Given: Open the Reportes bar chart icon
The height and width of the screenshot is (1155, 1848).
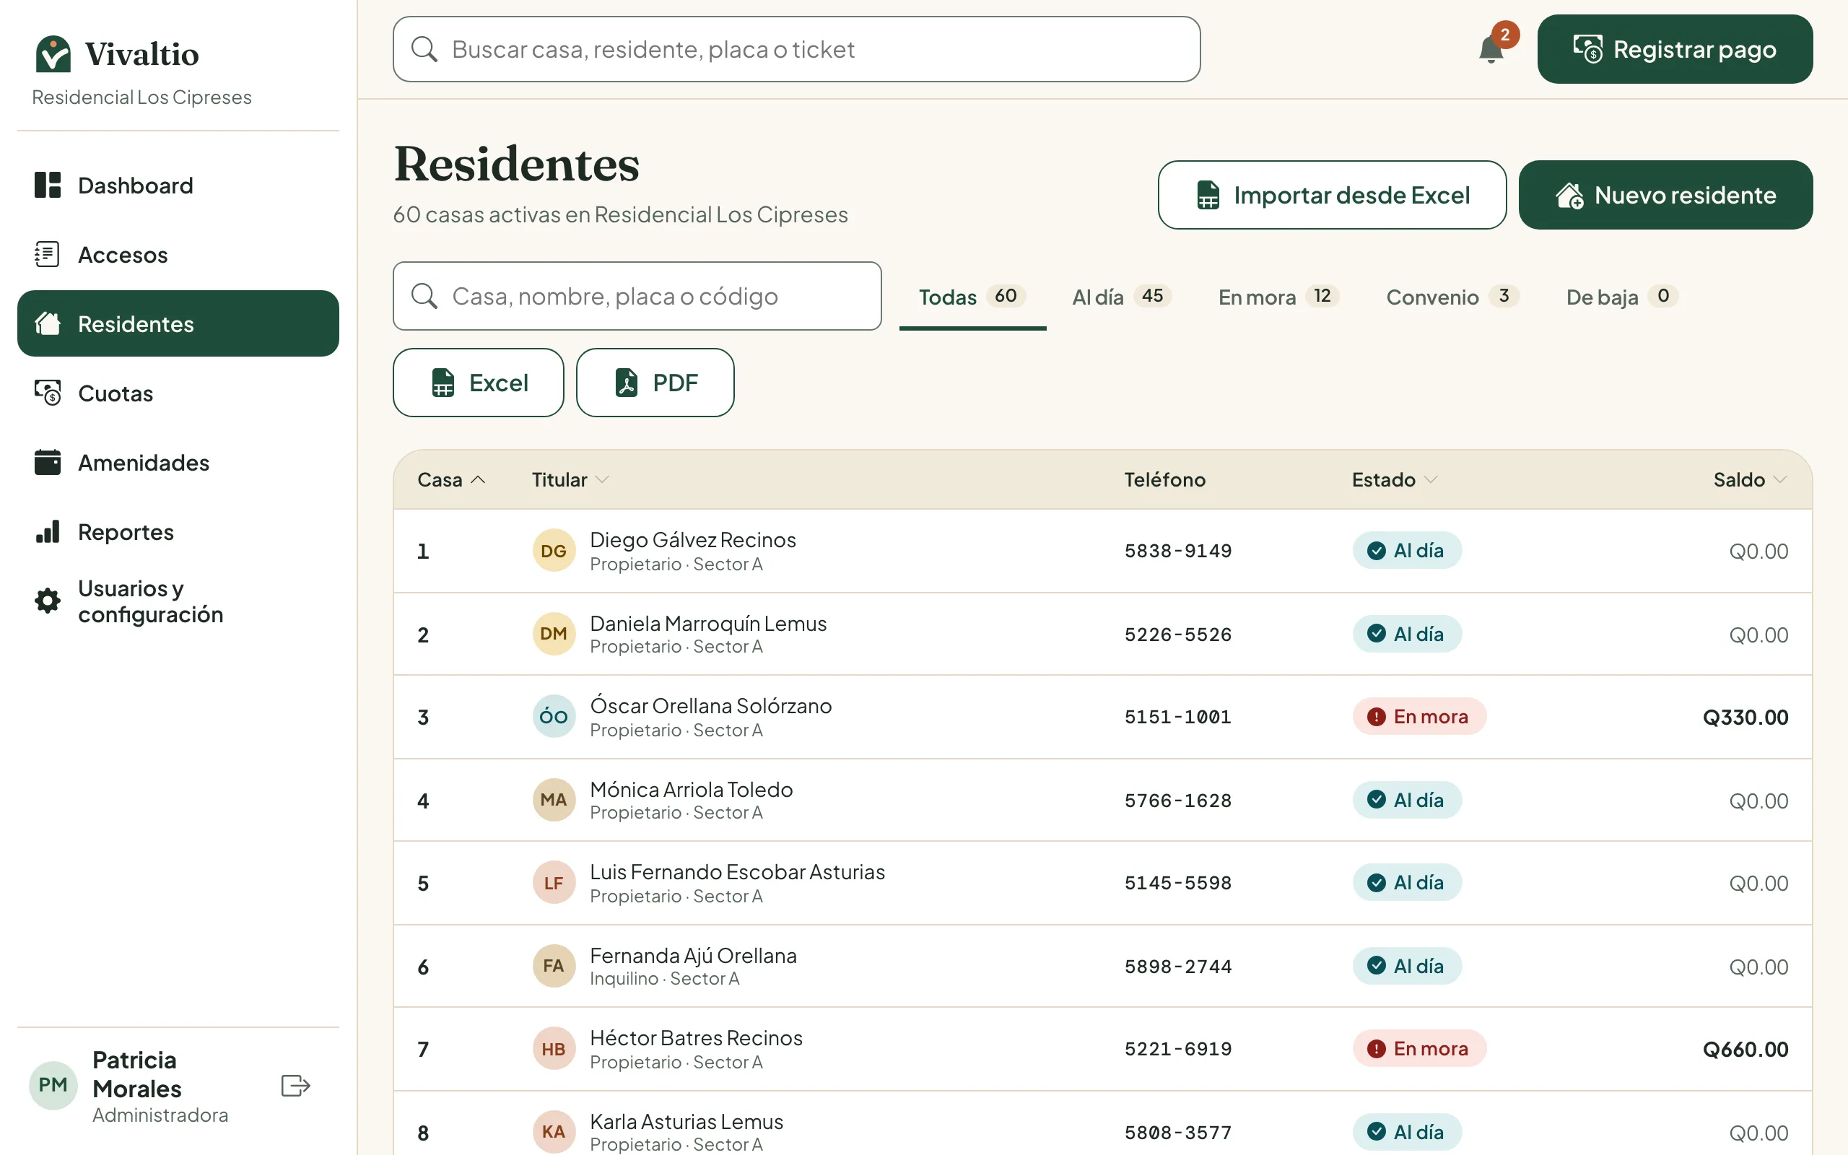Looking at the screenshot, I should (48, 532).
